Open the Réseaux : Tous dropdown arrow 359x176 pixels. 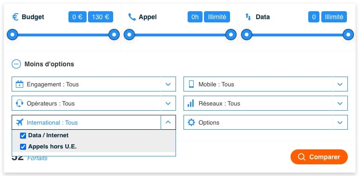pos(340,103)
